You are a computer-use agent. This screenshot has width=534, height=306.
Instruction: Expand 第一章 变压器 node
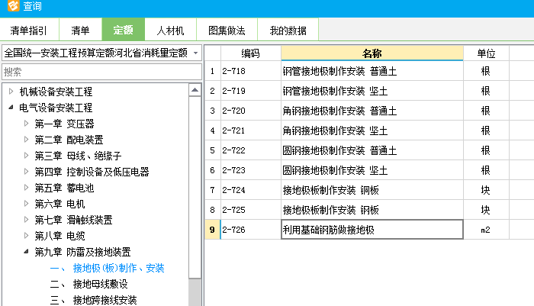point(26,124)
